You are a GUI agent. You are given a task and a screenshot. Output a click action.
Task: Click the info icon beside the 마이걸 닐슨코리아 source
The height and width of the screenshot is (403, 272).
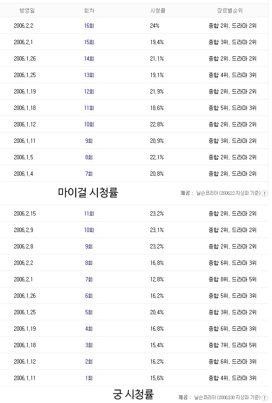(x=265, y=193)
